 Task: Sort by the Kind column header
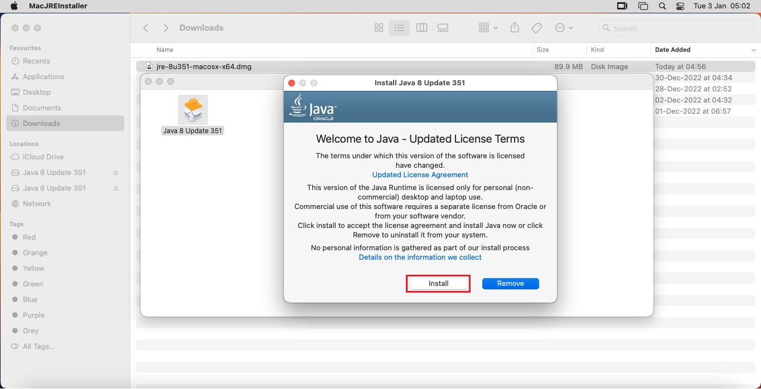point(597,50)
